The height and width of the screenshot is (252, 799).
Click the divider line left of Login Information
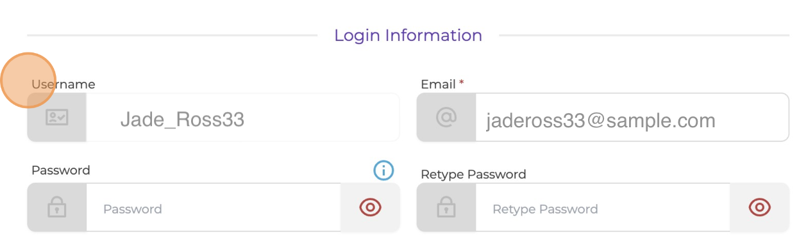172,35
